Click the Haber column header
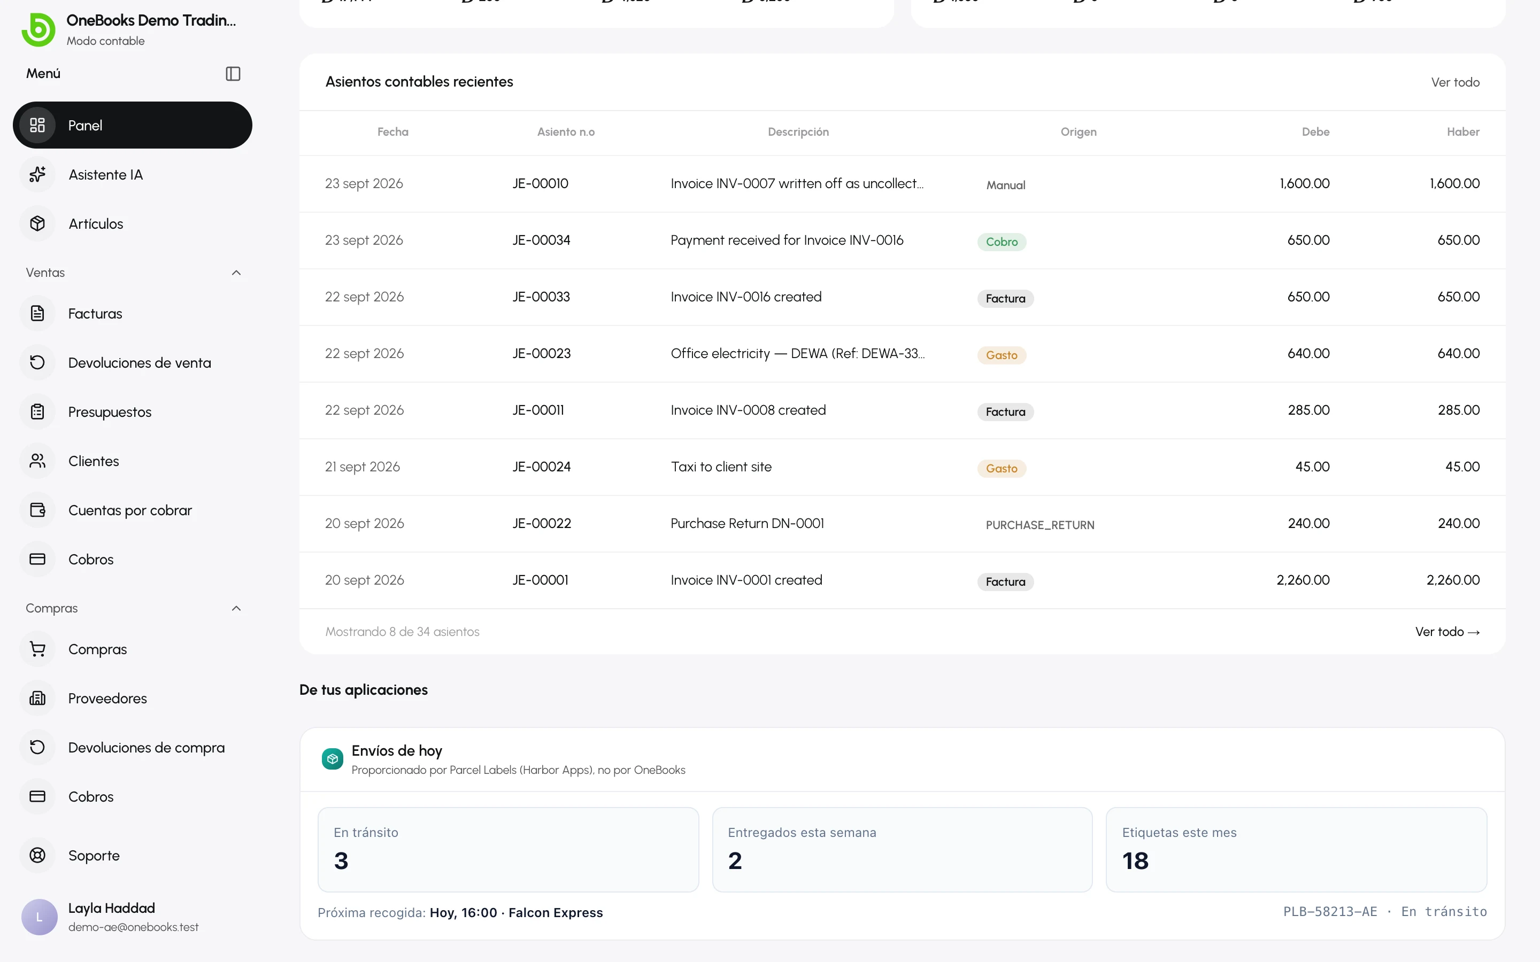This screenshot has height=962, width=1540. [x=1463, y=131]
